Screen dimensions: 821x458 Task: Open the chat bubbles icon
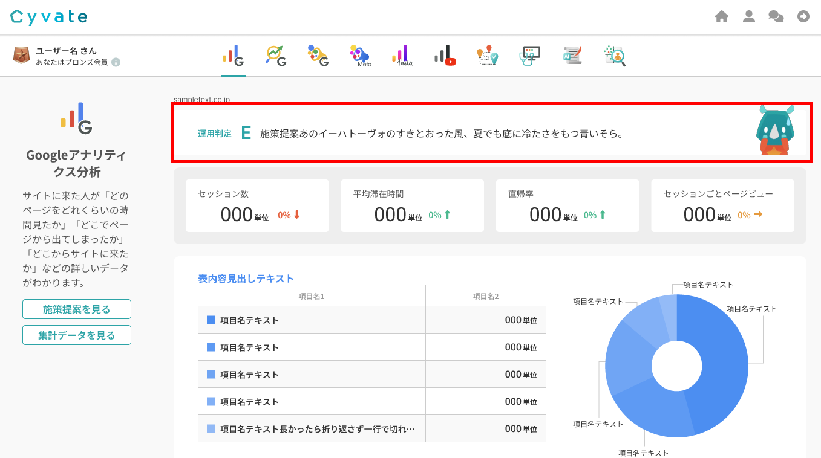pos(776,17)
